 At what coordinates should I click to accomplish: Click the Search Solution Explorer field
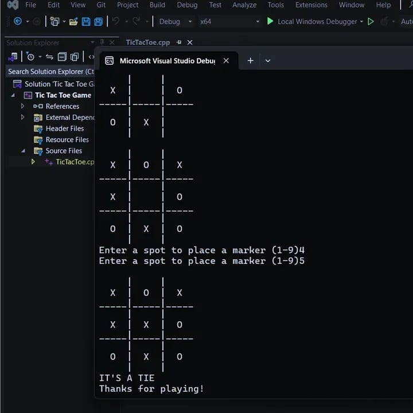click(x=50, y=71)
